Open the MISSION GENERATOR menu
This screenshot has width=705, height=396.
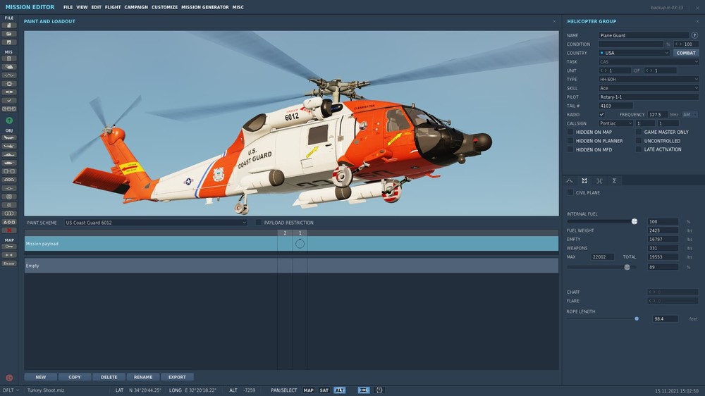pyautogui.click(x=205, y=7)
